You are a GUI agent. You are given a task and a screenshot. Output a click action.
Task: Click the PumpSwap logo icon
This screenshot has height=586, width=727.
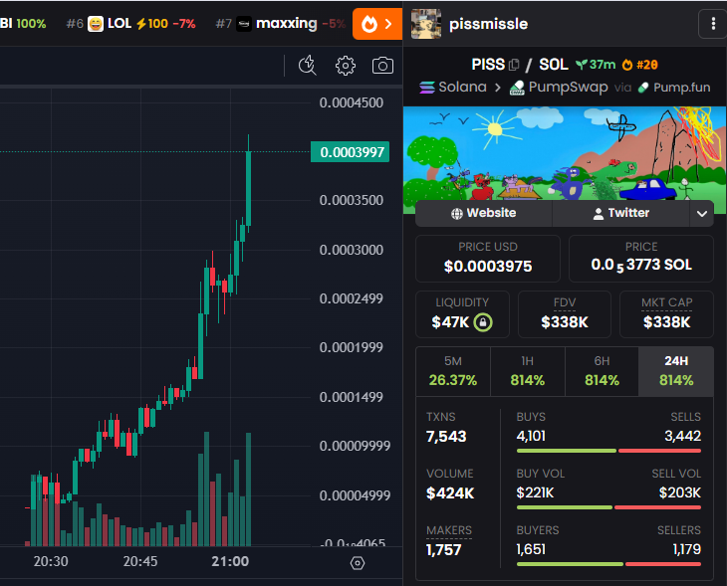pyautogui.click(x=517, y=88)
